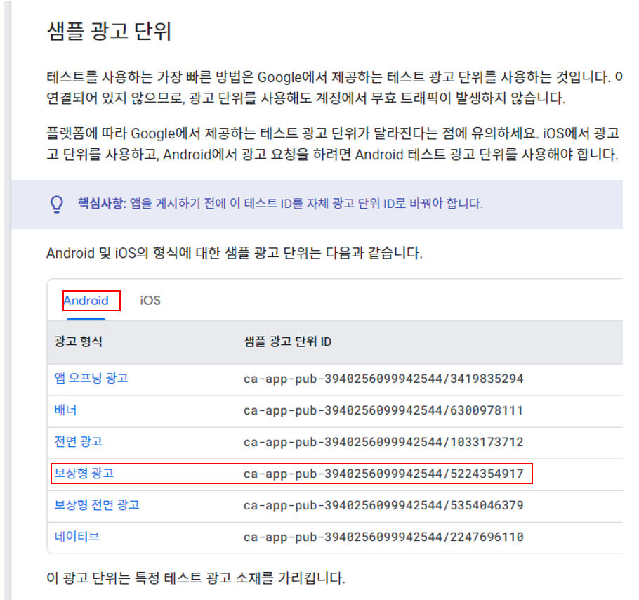Screen dimensions: 639x600
Task: Click ad unit ID ending in 3419835294
Action: [x=383, y=379]
